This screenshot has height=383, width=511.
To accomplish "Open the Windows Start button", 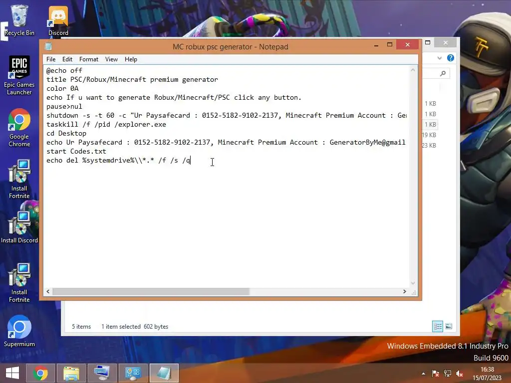I will tap(12, 373).
